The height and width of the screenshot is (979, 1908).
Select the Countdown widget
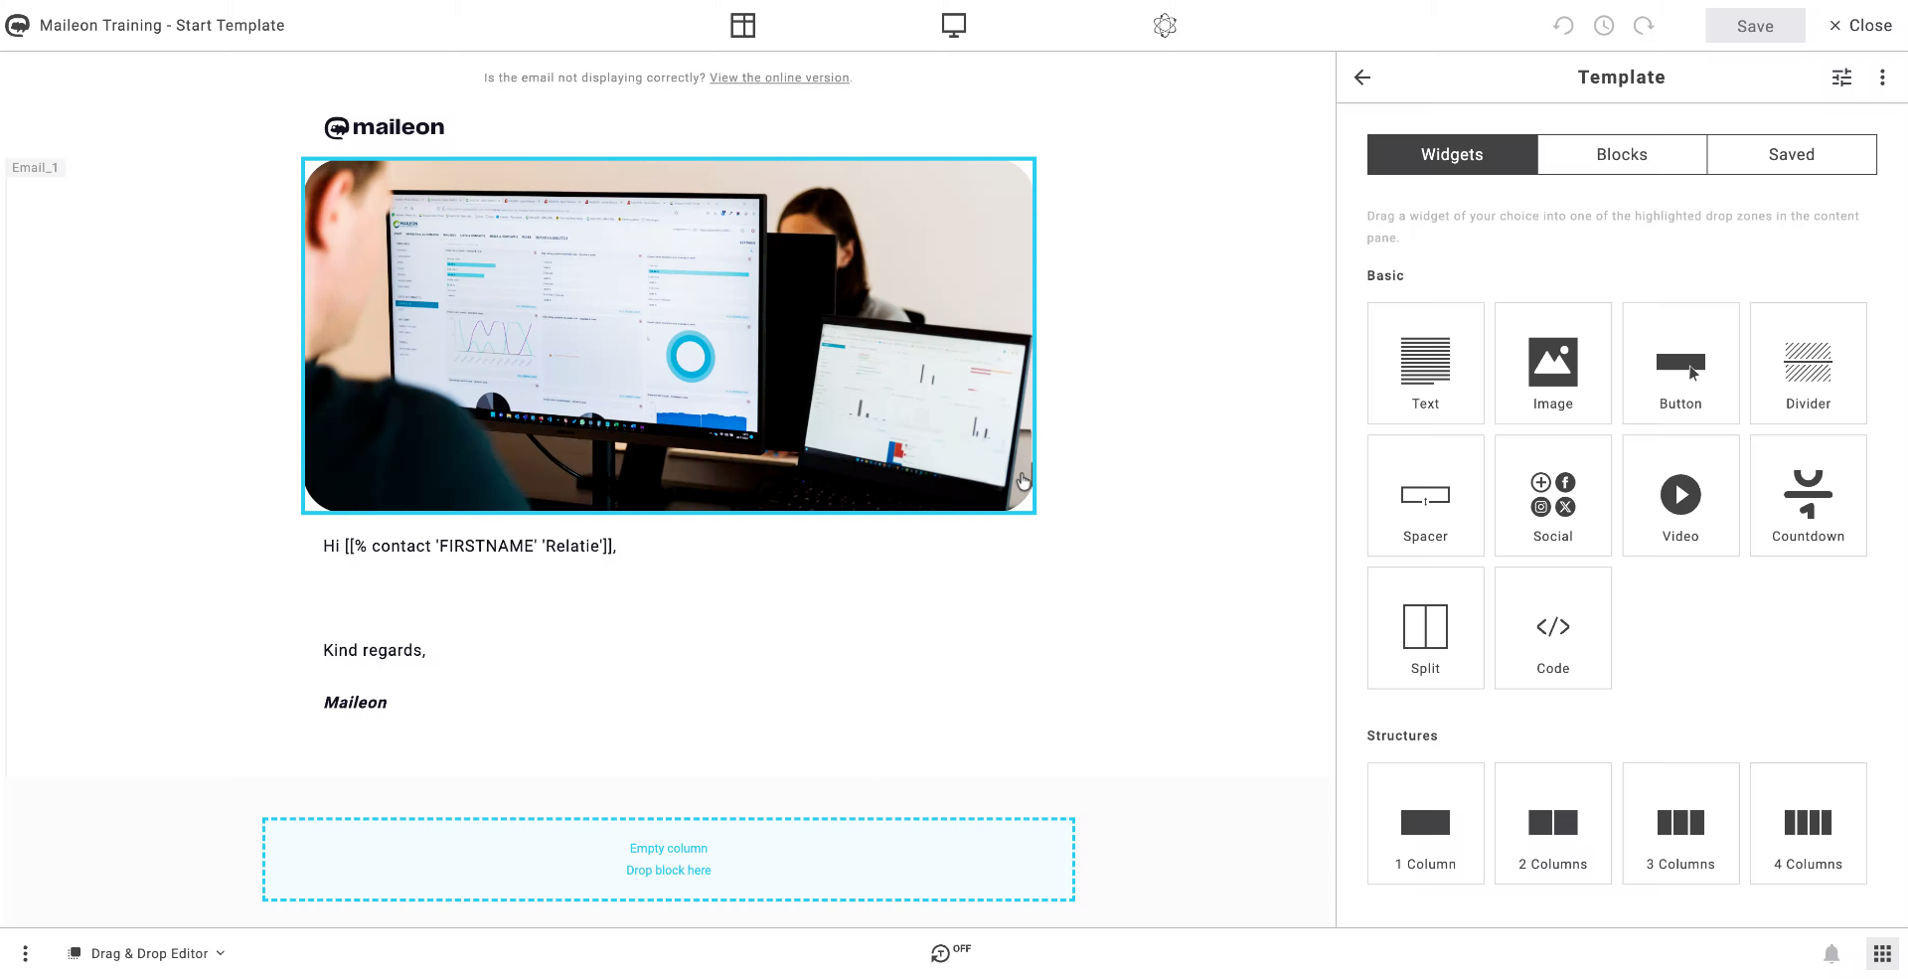pyautogui.click(x=1808, y=496)
